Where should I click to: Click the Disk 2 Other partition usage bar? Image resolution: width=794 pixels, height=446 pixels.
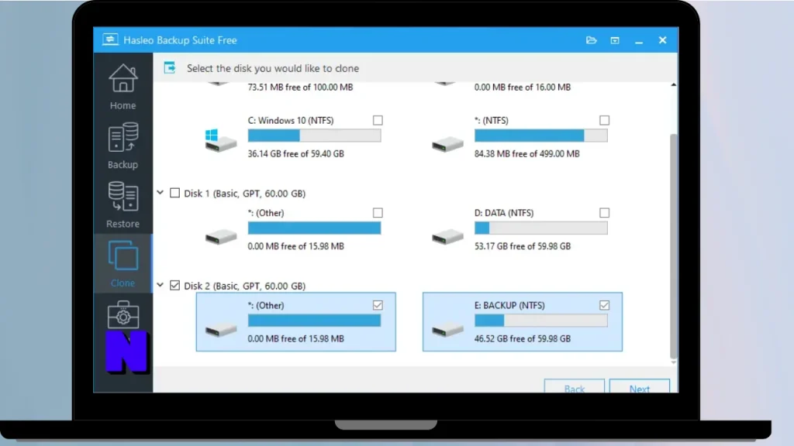[315, 321]
